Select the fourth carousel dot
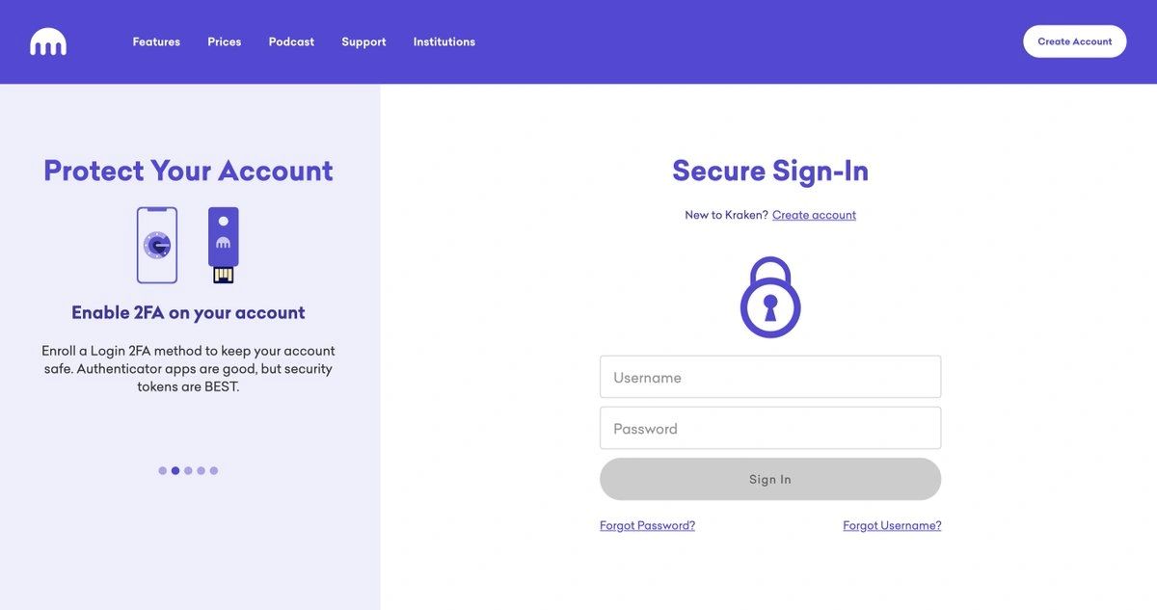The width and height of the screenshot is (1157, 610). coord(201,471)
